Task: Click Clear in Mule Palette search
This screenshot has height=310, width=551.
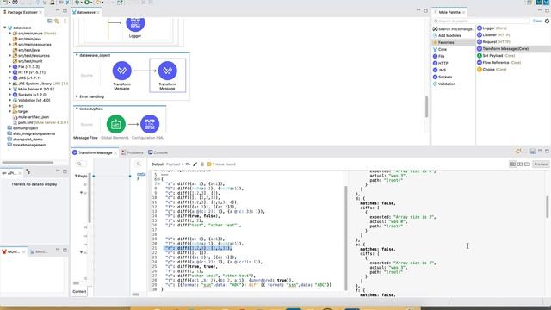Action: [x=537, y=21]
